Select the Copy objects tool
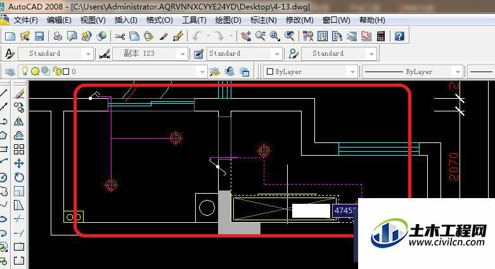Image resolution: width=495 pixels, height=269 pixels. point(19,108)
